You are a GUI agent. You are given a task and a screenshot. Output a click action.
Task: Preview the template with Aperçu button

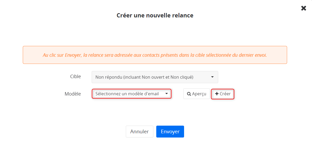197,94
